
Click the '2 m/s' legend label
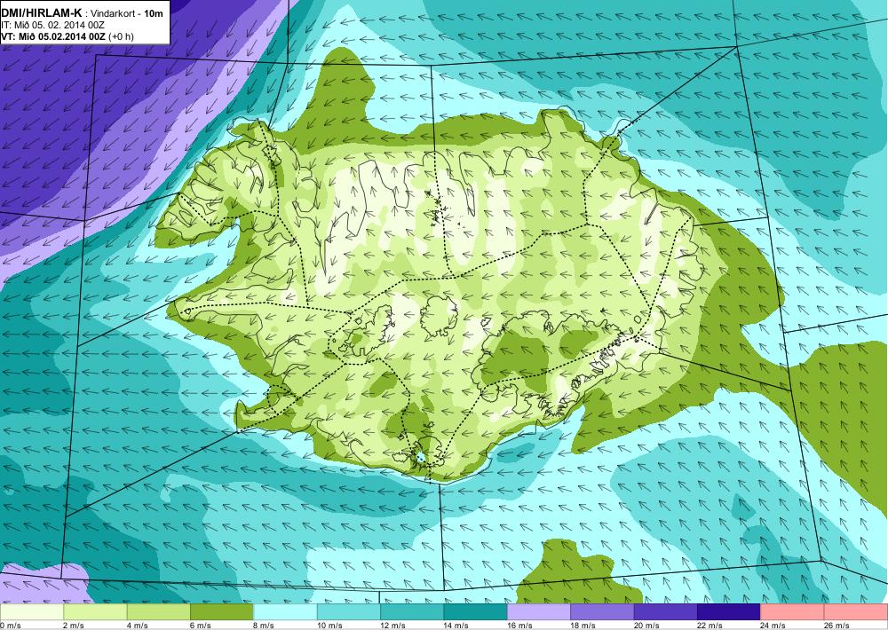coord(74,625)
